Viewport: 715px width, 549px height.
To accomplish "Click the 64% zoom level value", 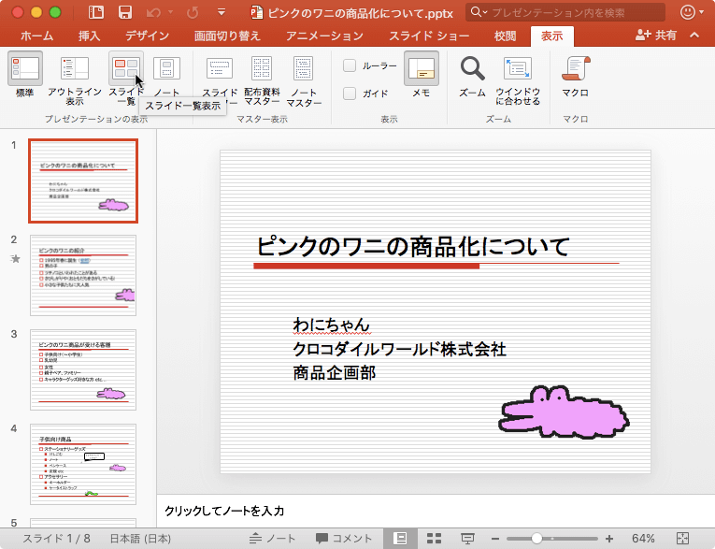I will 643,539.
